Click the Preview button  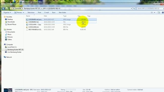click(x=18, y=13)
